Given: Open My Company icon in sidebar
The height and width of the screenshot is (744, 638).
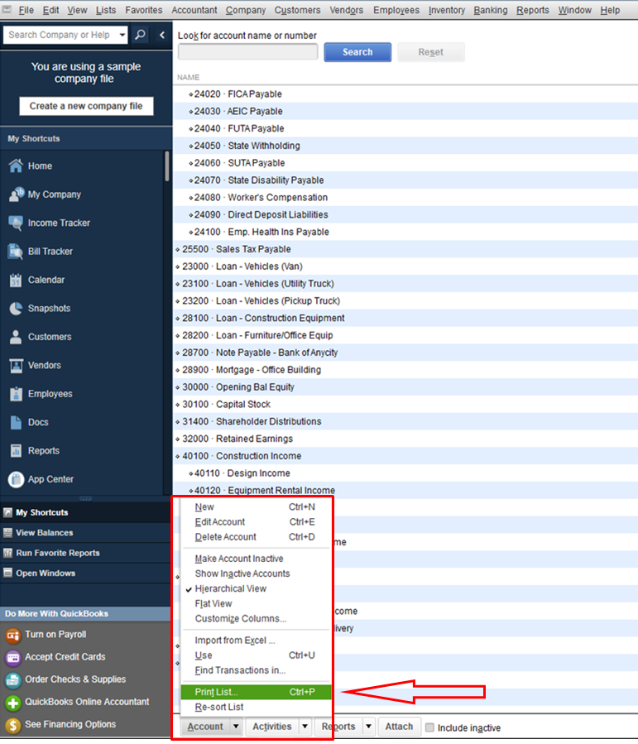Looking at the screenshot, I should click(16, 194).
